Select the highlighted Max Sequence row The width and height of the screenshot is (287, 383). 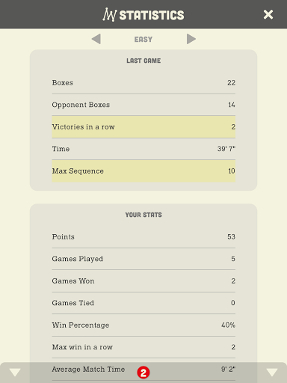click(x=143, y=171)
